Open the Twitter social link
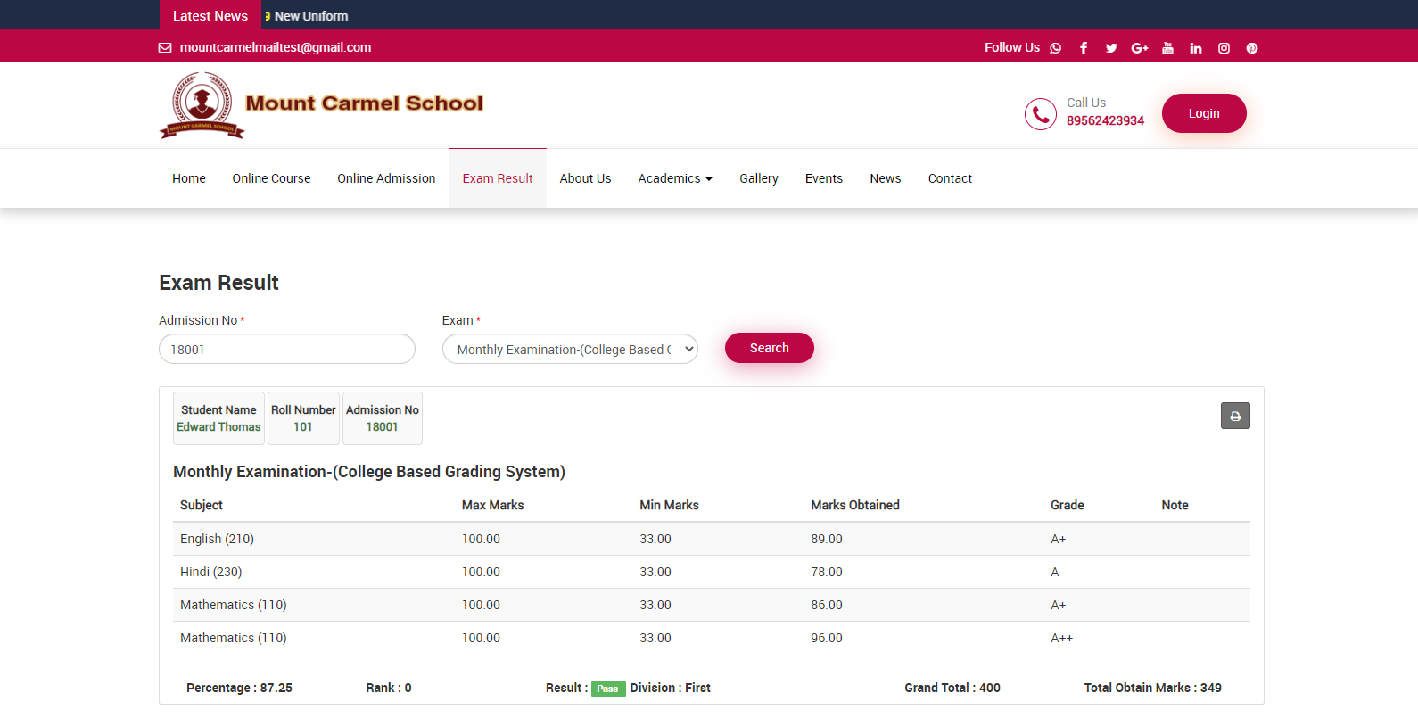This screenshot has width=1418, height=718. [x=1111, y=48]
